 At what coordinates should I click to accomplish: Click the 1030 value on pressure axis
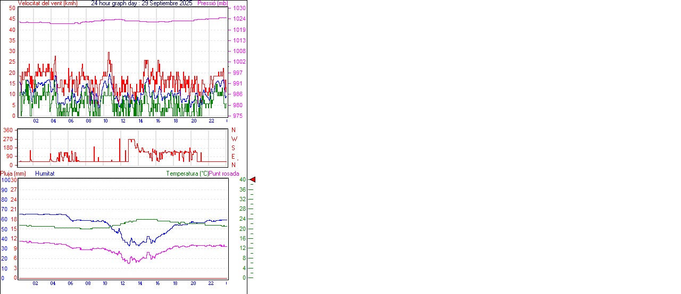[x=239, y=8]
